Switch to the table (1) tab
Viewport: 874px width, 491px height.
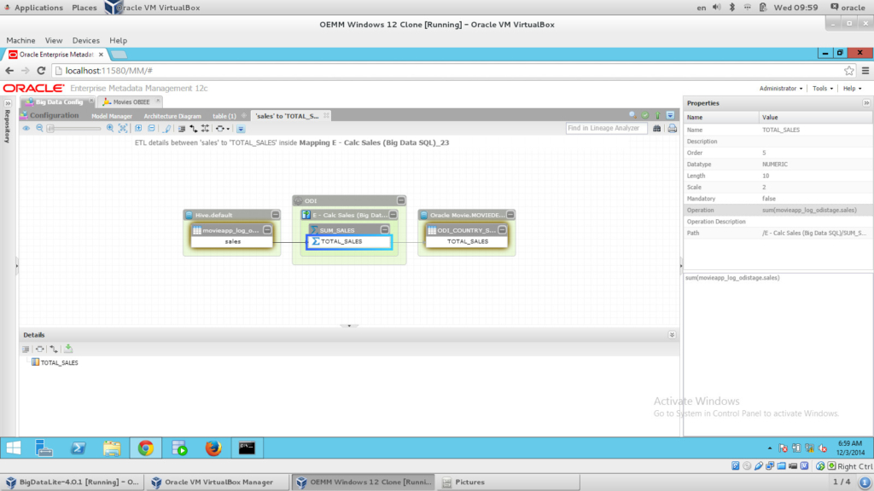click(224, 116)
